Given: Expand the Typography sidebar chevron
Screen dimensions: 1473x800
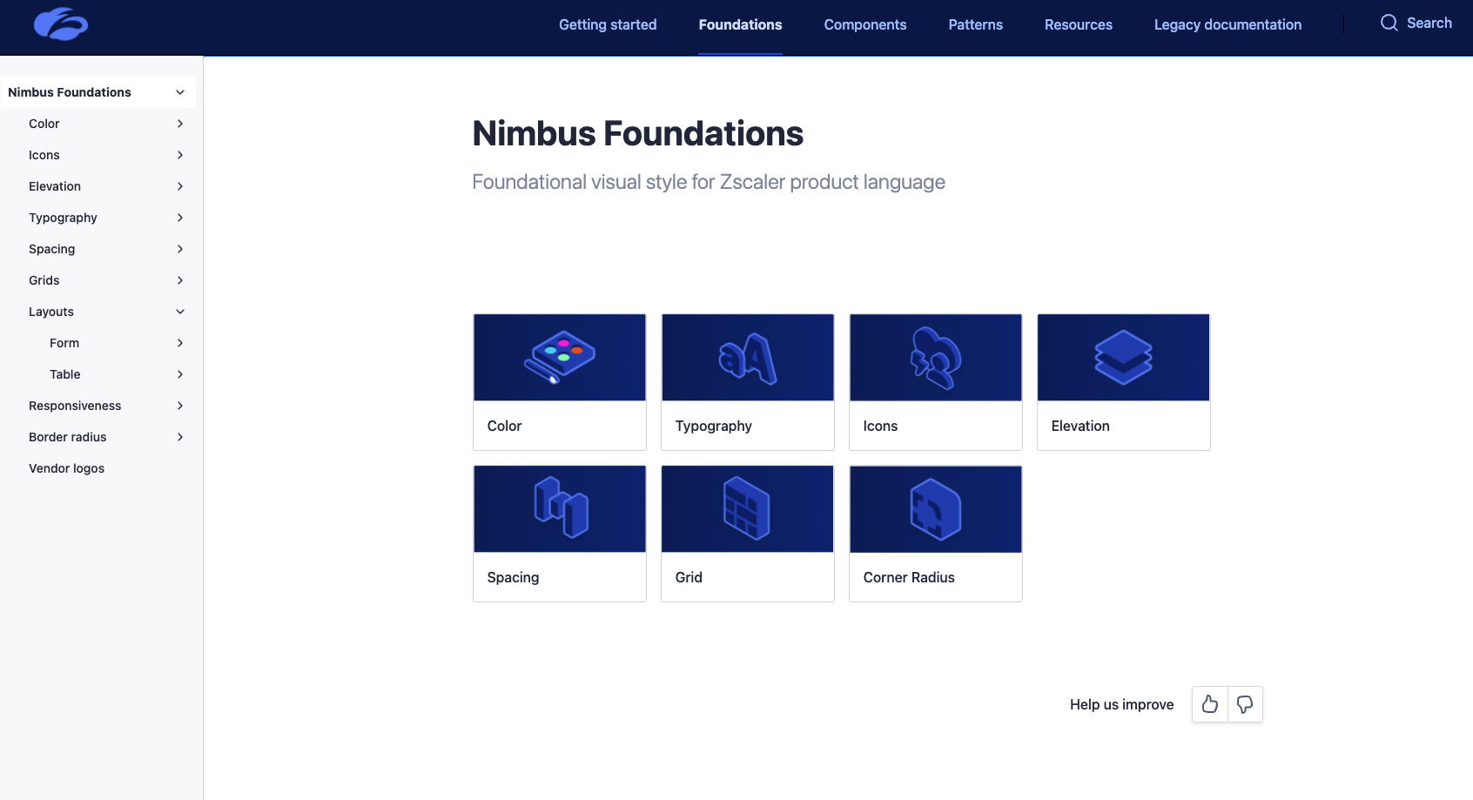Looking at the screenshot, I should (180, 218).
